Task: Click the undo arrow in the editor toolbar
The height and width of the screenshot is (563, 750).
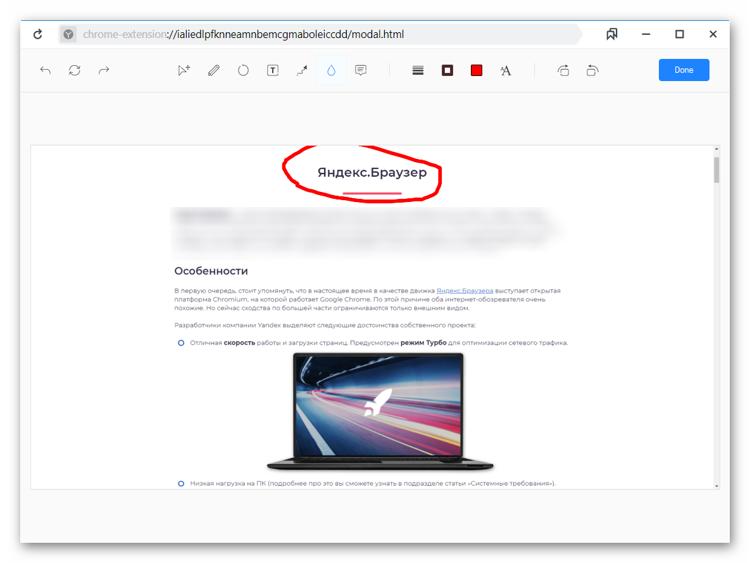Action: click(46, 70)
